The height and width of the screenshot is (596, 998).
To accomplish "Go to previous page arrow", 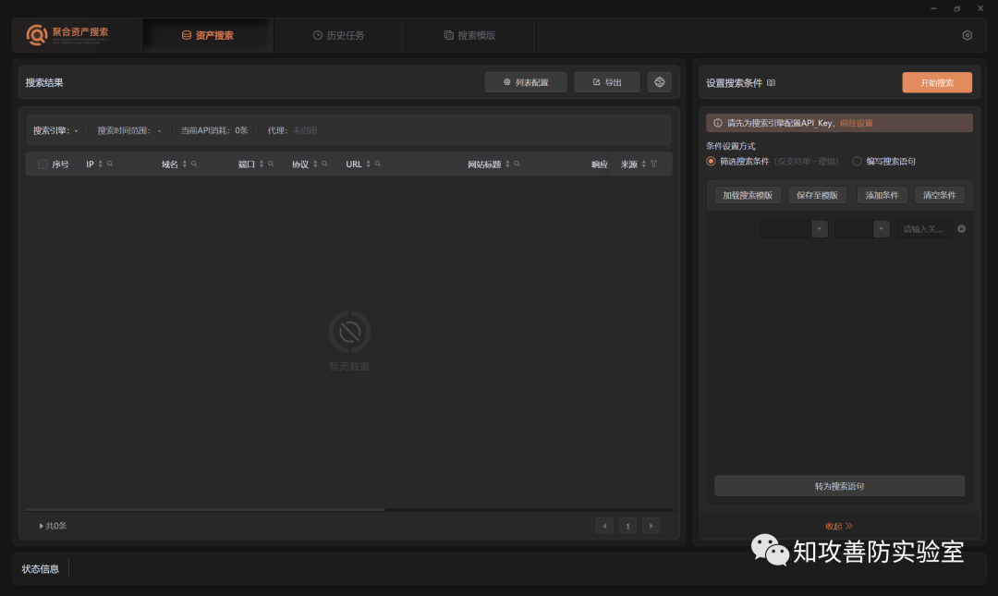I will [x=604, y=526].
